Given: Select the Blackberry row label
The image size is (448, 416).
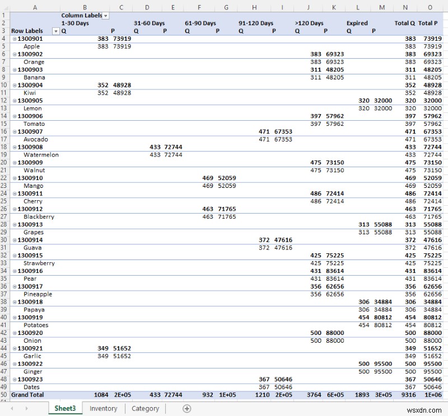Looking at the screenshot, I should click(35, 217).
